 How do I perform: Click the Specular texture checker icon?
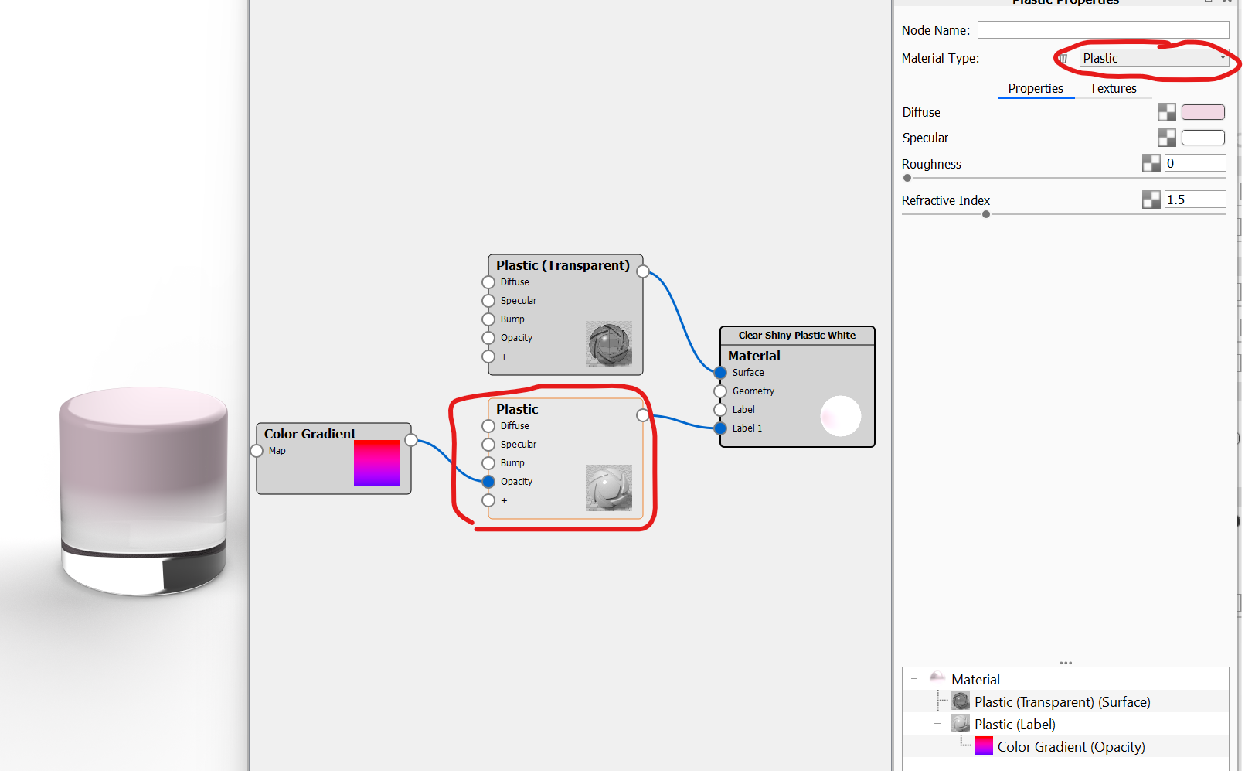pos(1166,138)
